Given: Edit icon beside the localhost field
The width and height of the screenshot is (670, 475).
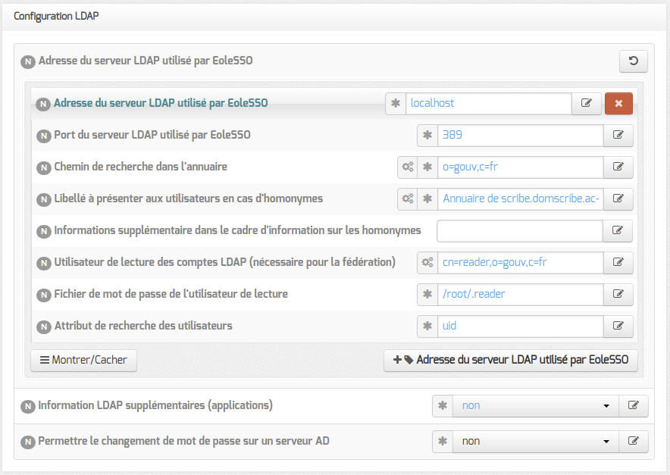Looking at the screenshot, I should coord(587,103).
